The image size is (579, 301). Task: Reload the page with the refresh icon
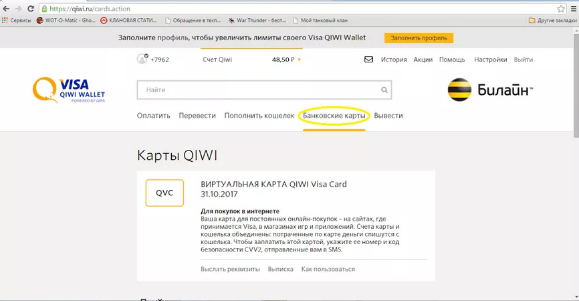click(31, 9)
